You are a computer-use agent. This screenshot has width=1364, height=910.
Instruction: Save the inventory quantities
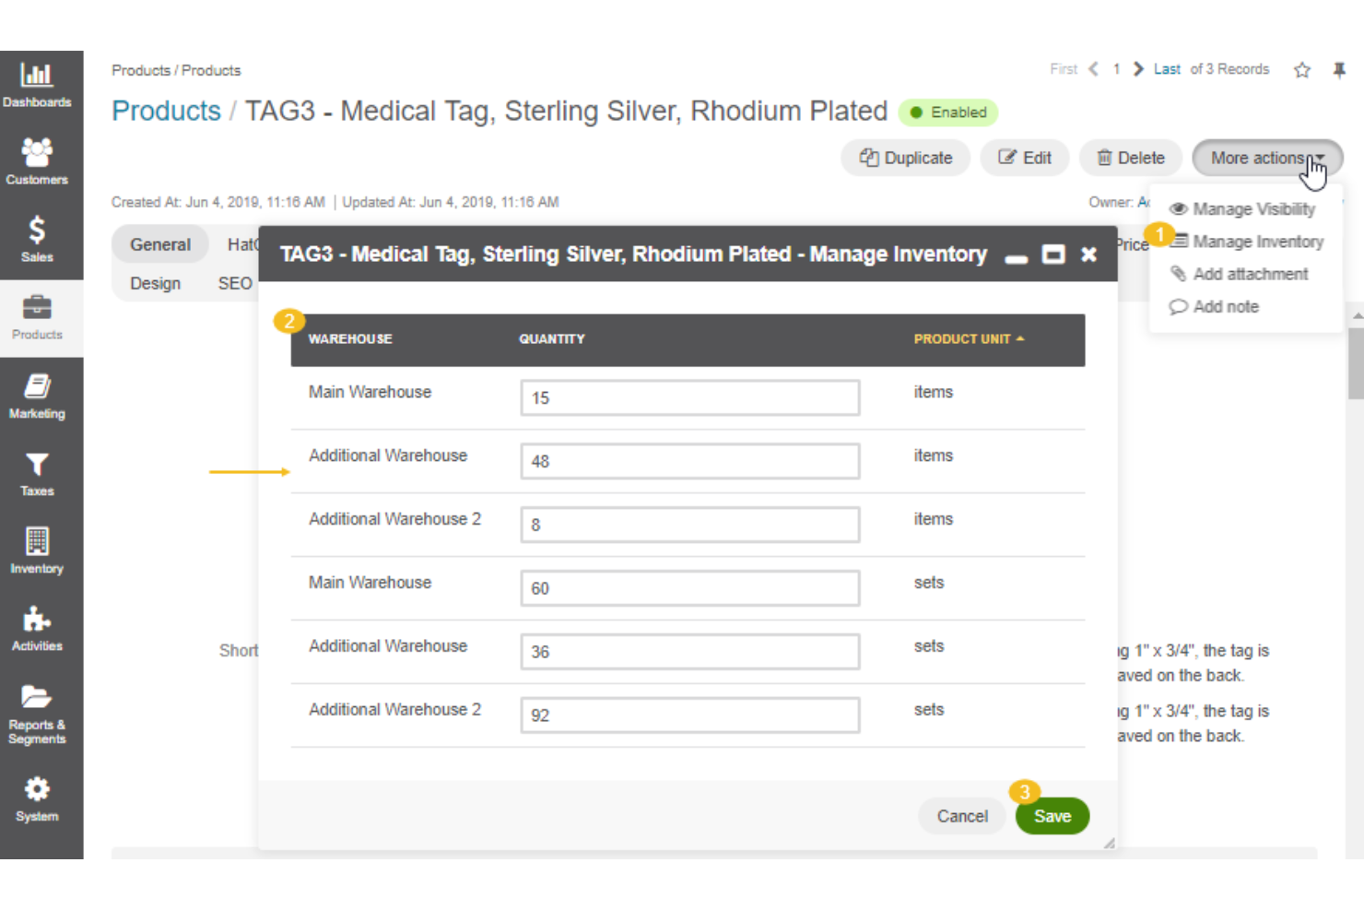[x=1052, y=816]
